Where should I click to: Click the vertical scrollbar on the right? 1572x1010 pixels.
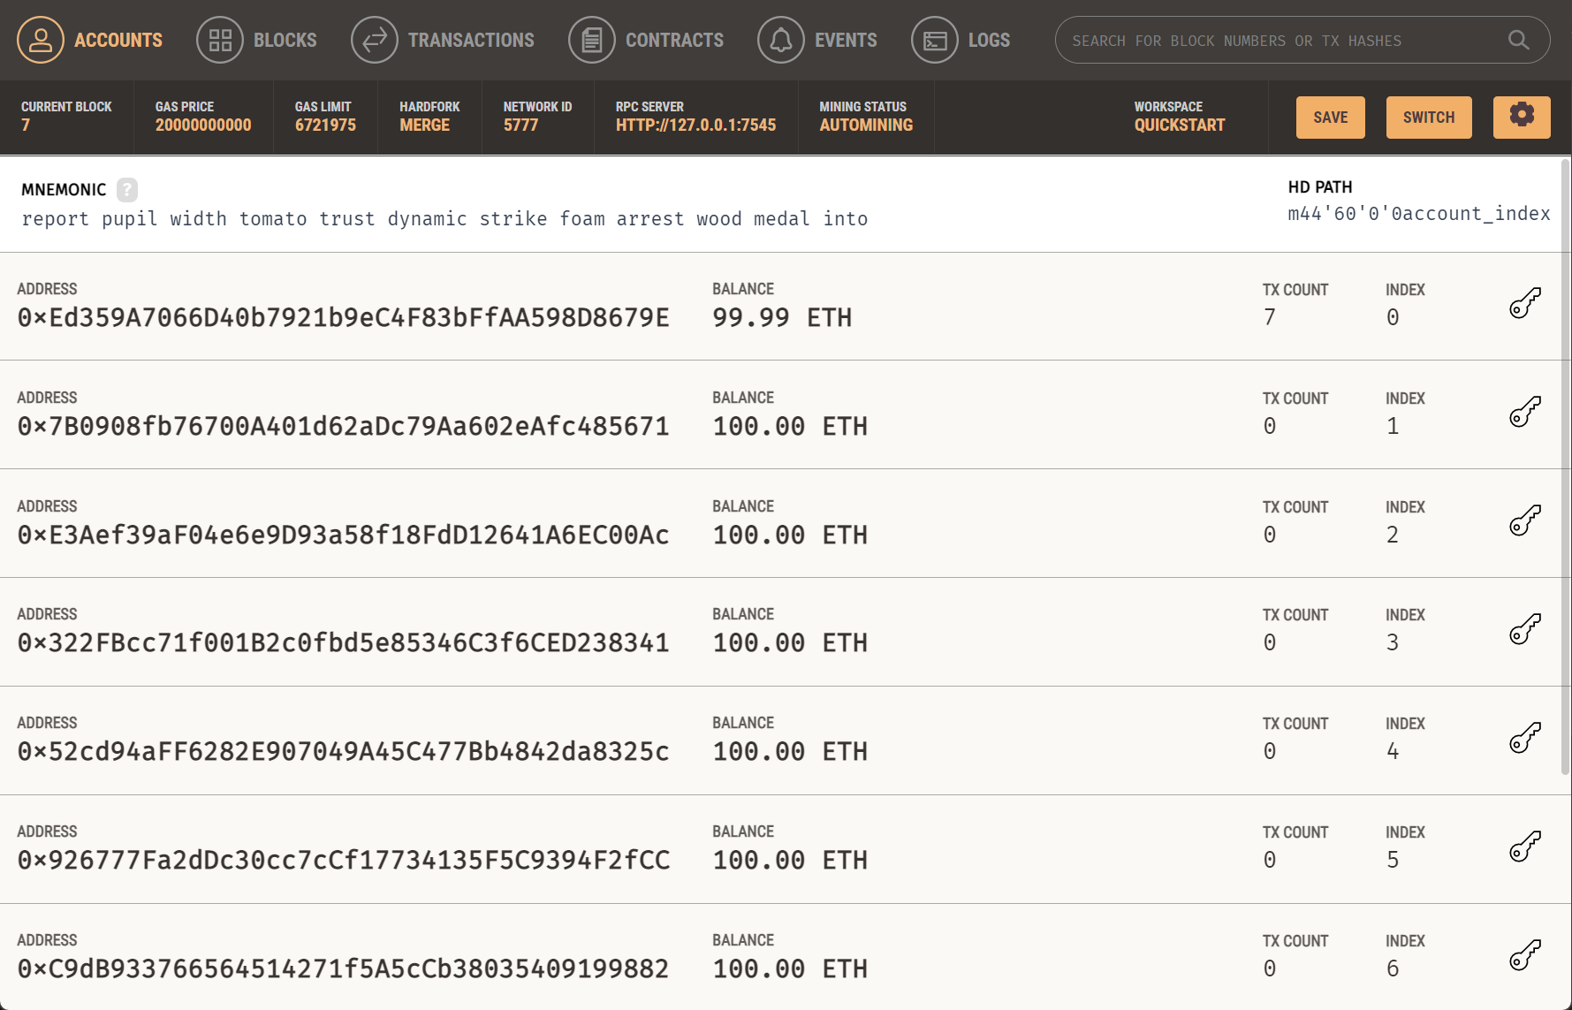pos(1565,467)
